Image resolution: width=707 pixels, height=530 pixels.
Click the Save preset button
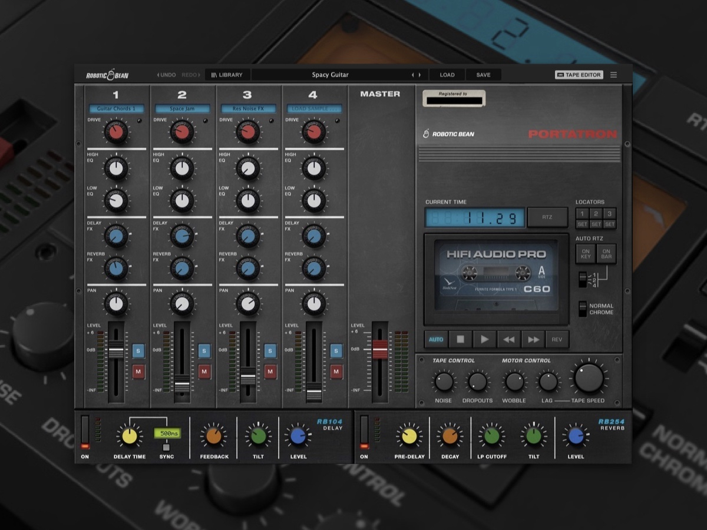[x=483, y=75]
